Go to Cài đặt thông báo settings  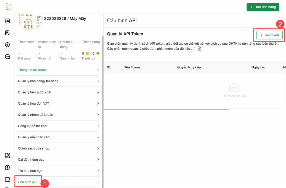tap(31, 160)
